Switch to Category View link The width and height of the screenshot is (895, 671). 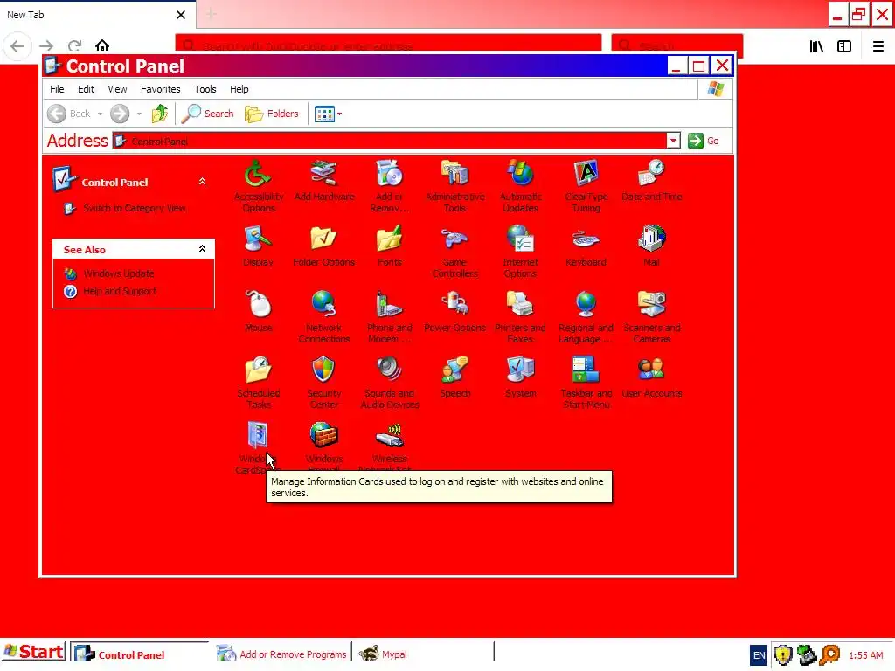tap(134, 208)
